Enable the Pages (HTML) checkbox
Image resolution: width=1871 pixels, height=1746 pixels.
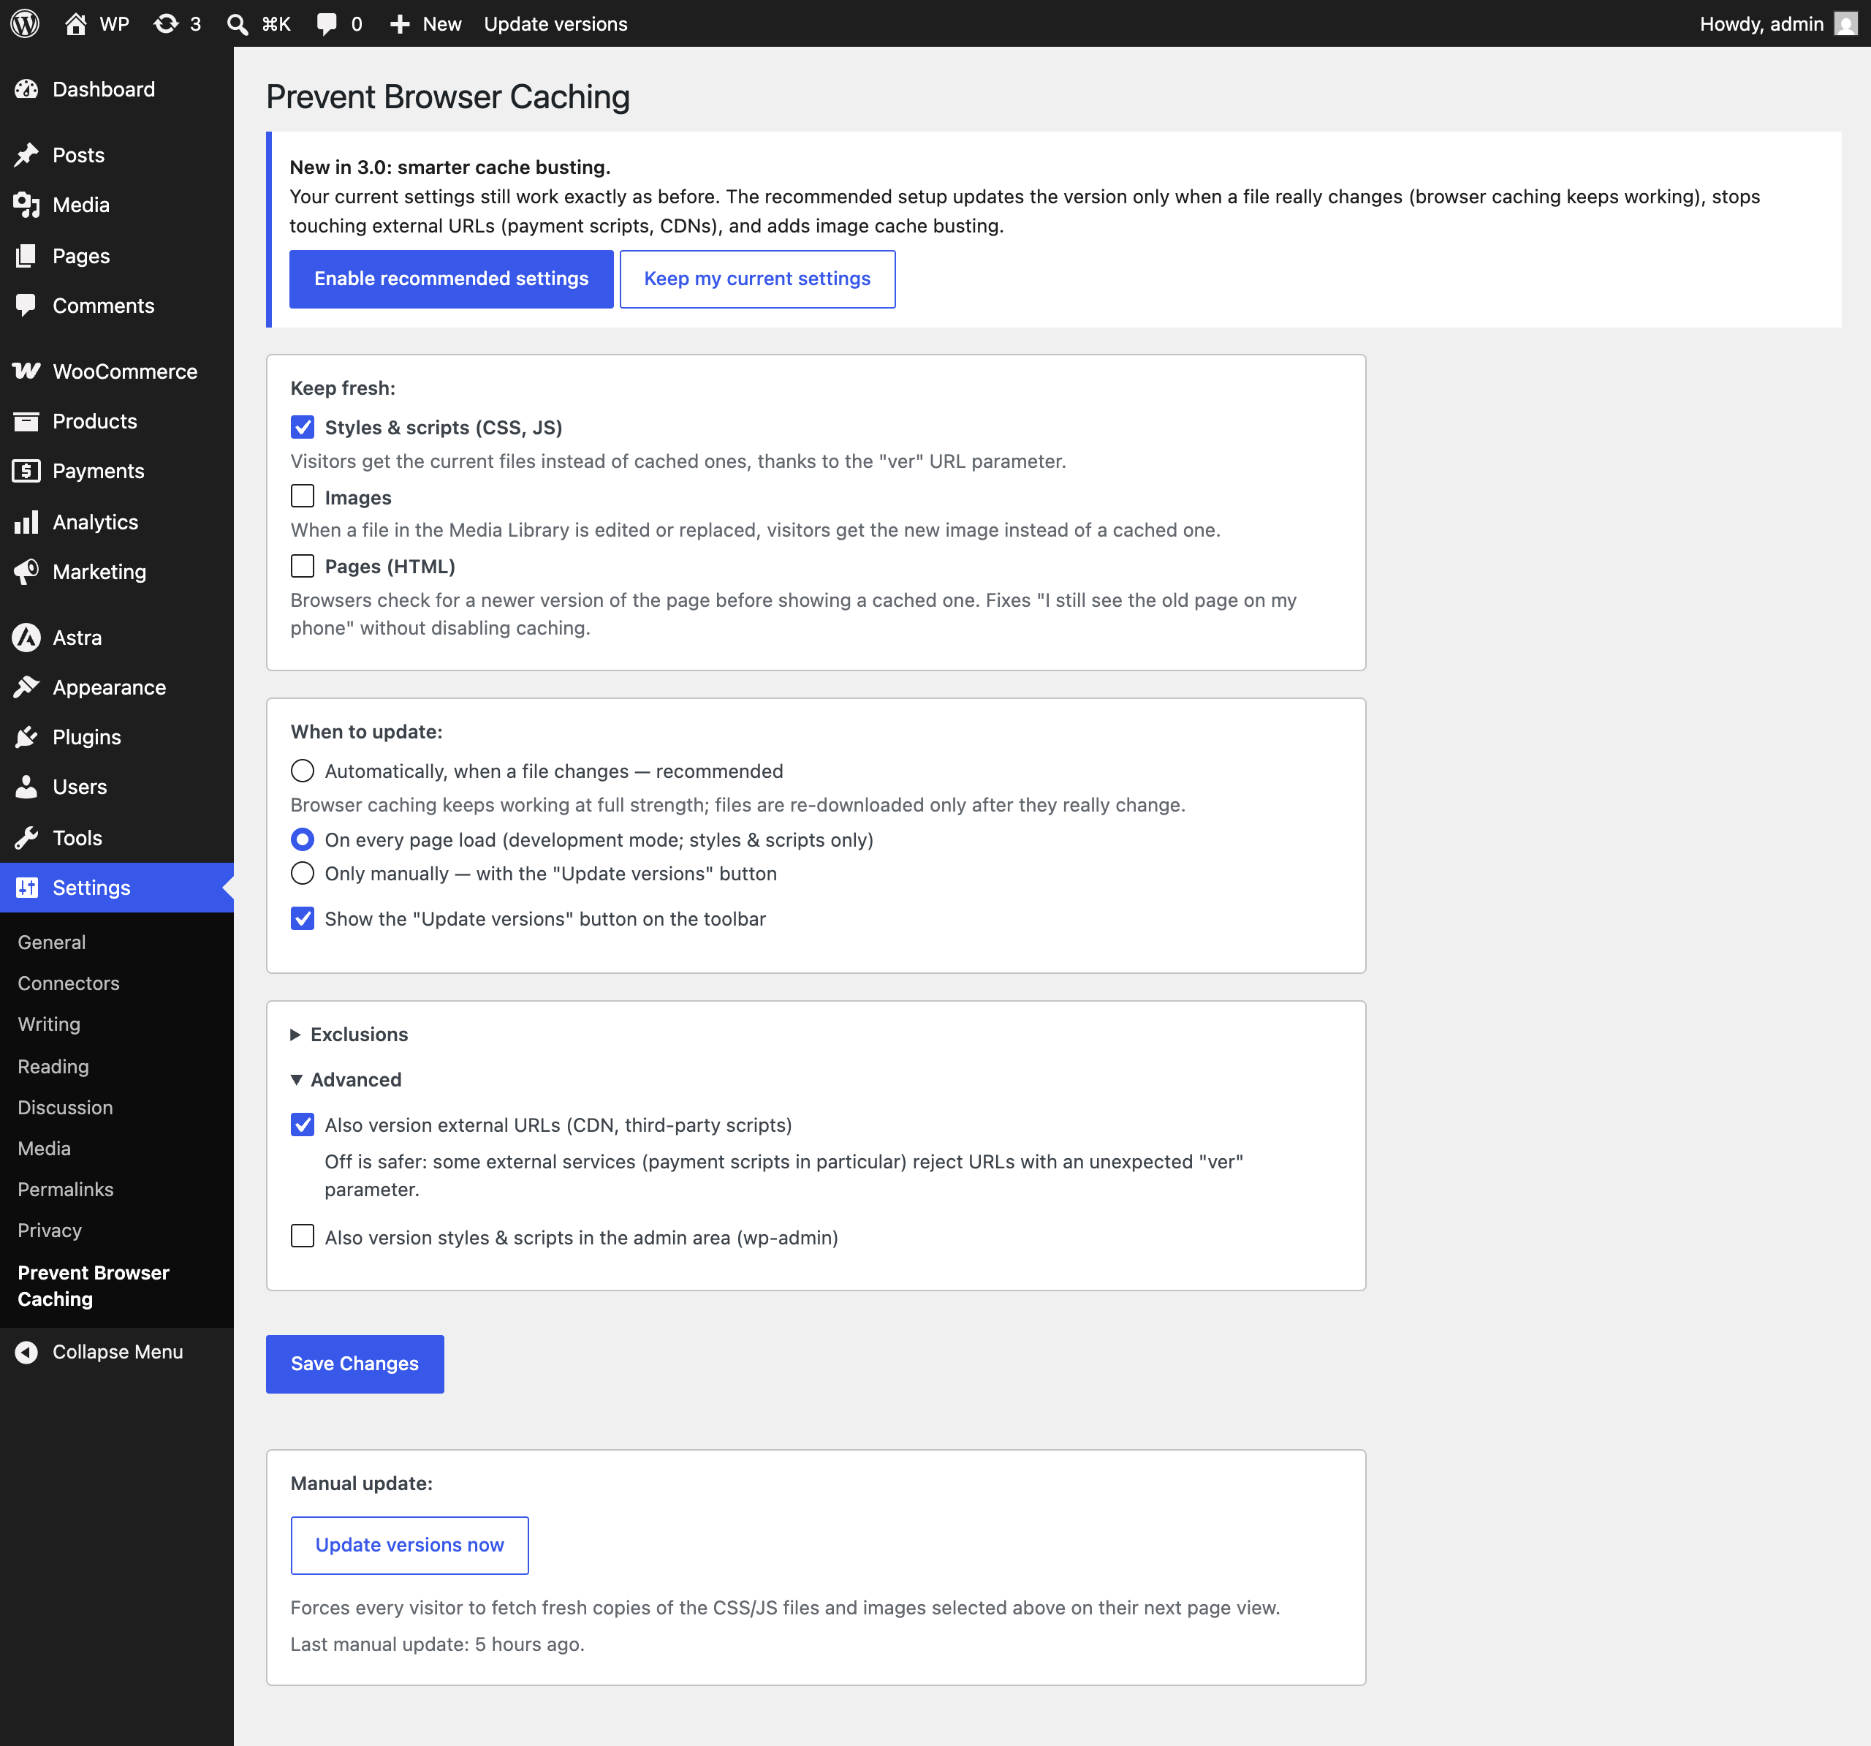click(x=302, y=566)
